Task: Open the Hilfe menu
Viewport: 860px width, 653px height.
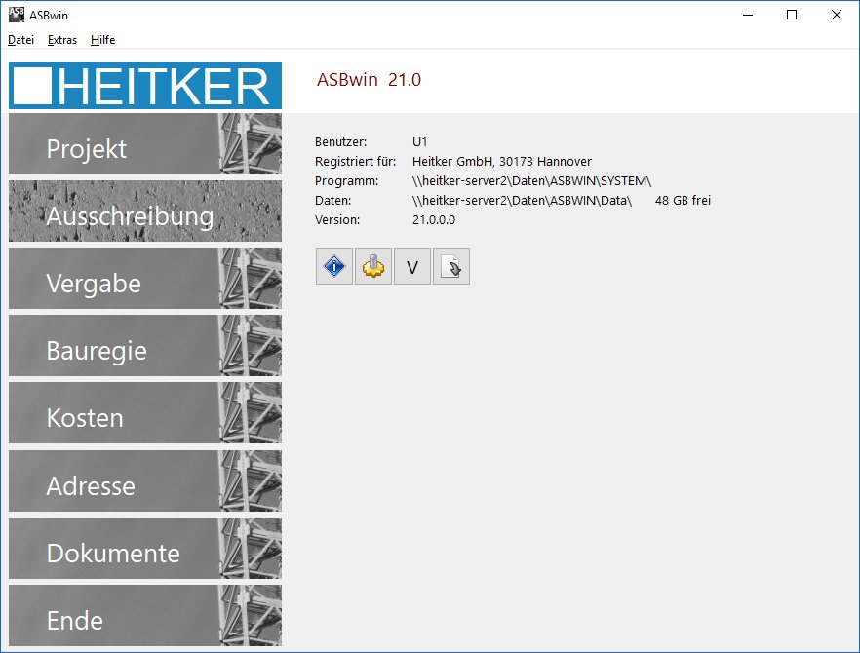Action: (x=102, y=40)
